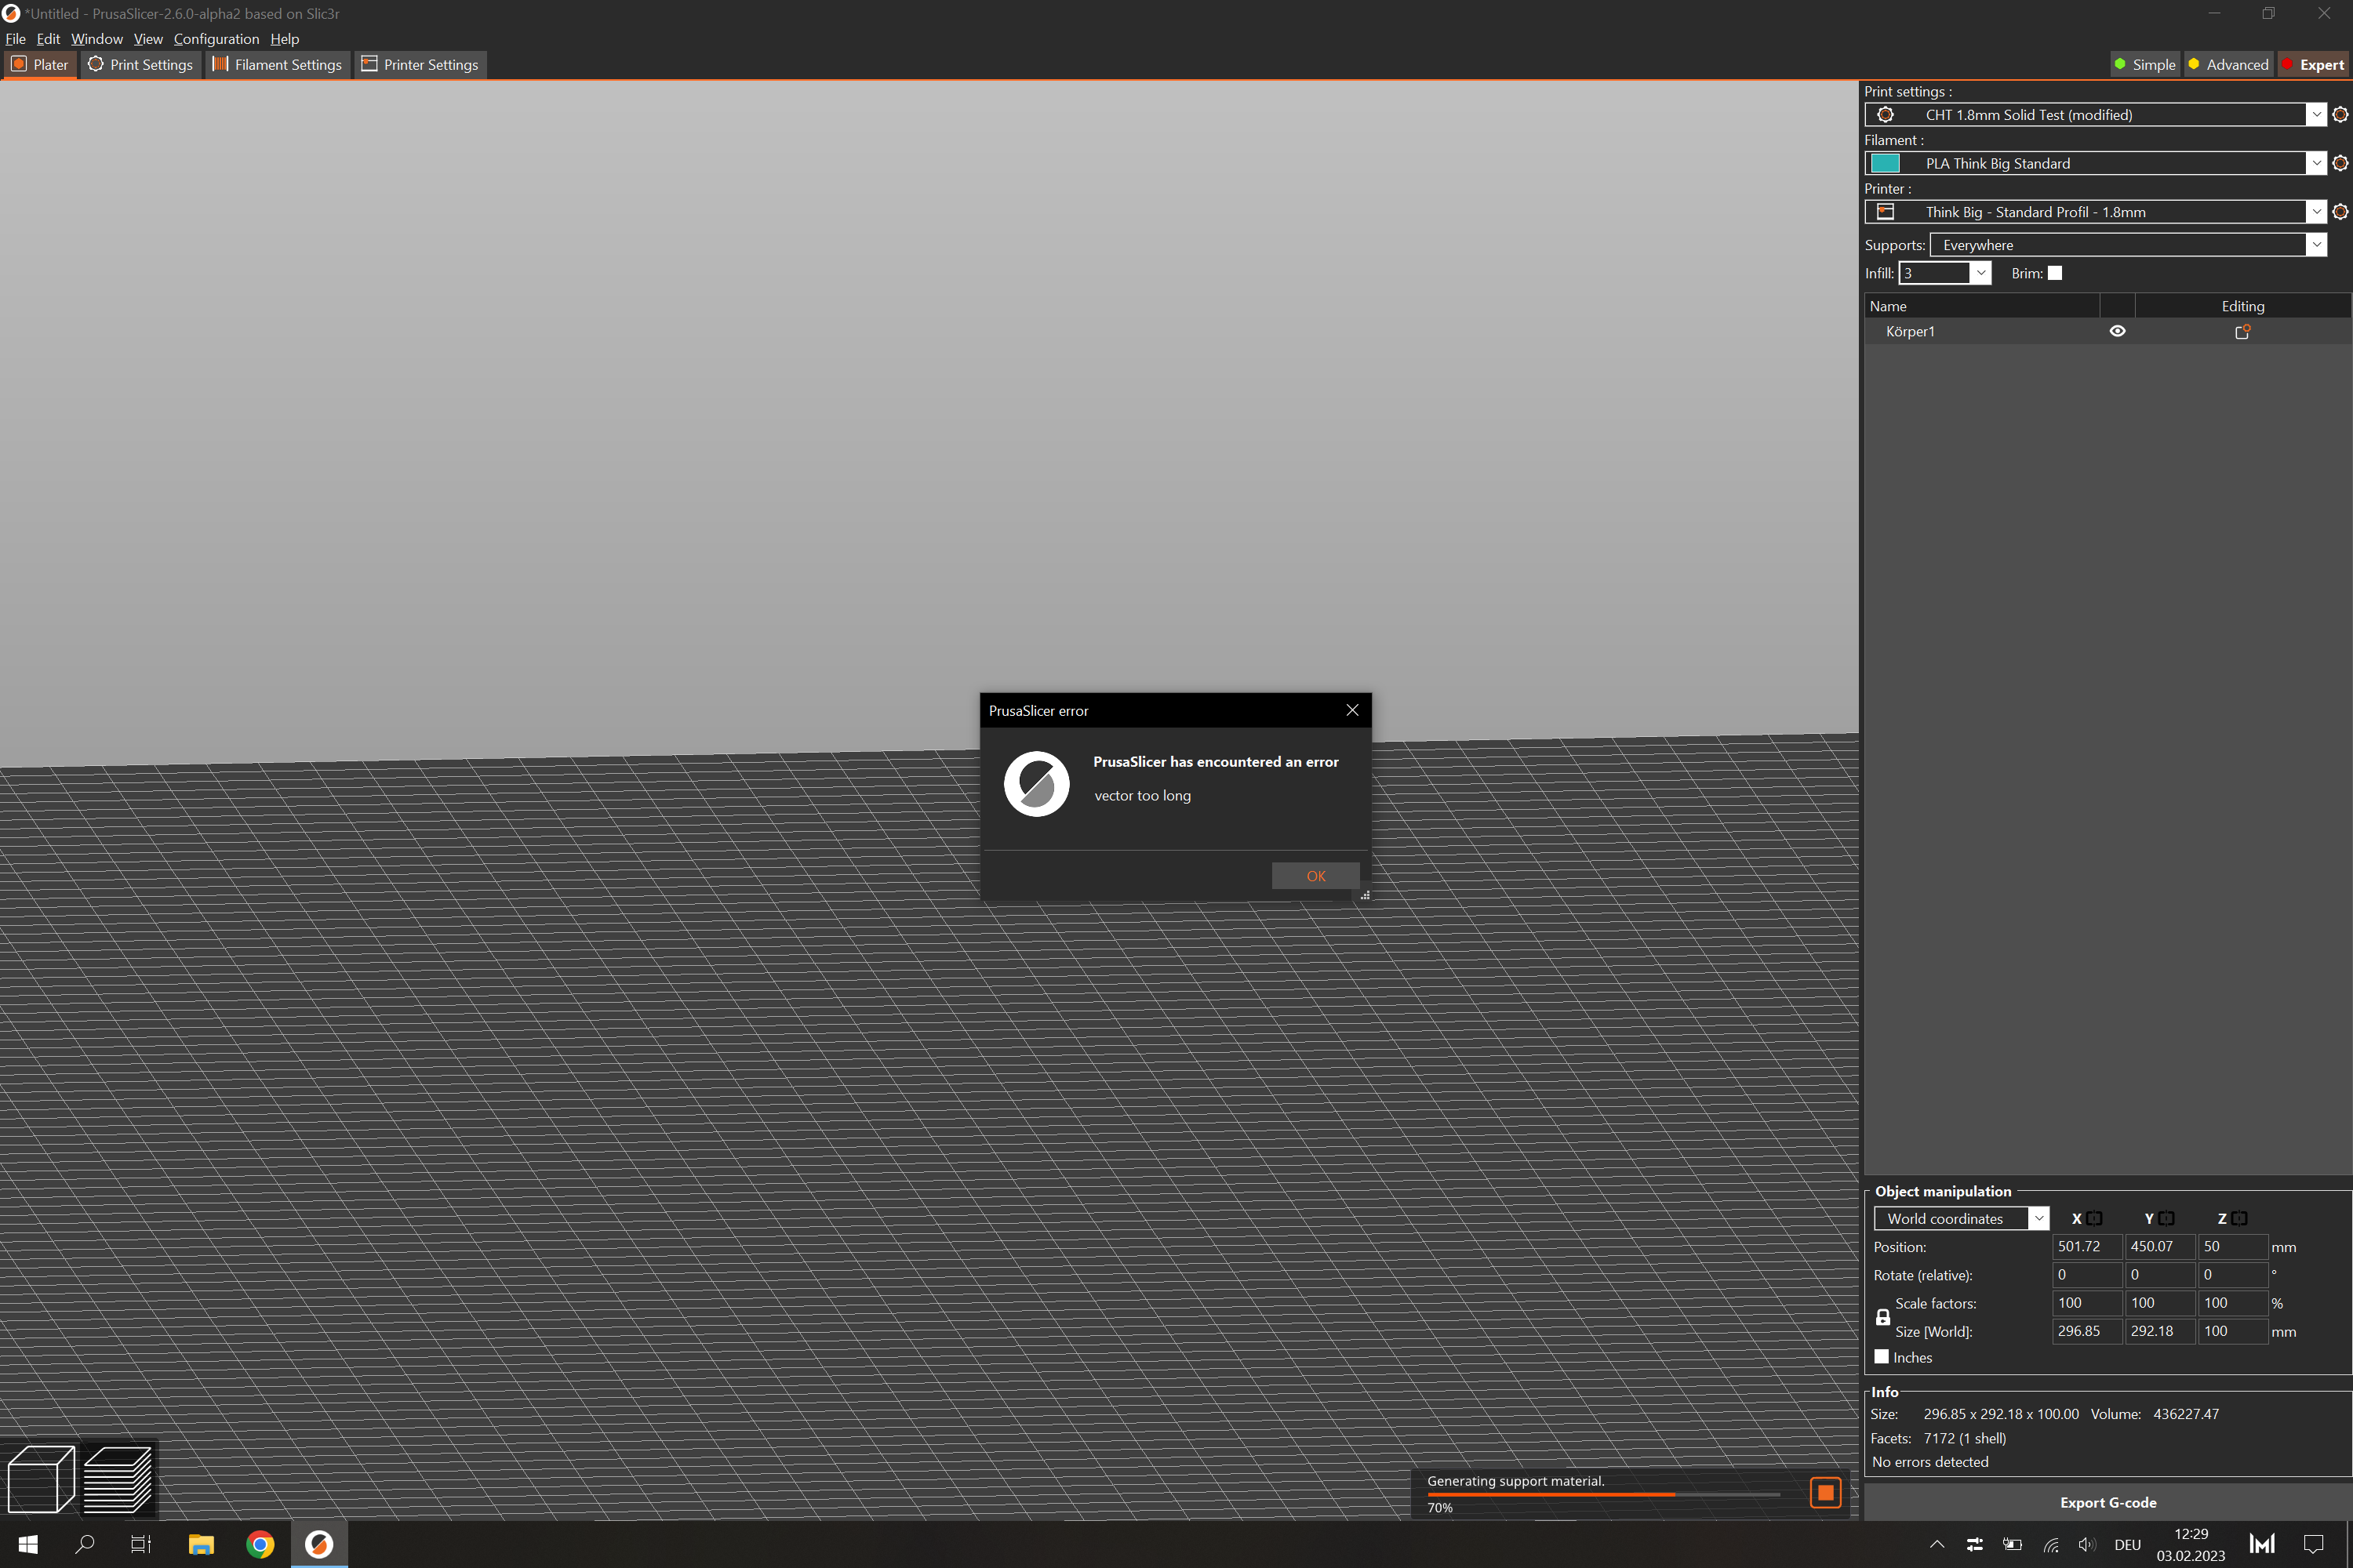Enable the Brim checkbox
The height and width of the screenshot is (1568, 2353).
point(2054,273)
